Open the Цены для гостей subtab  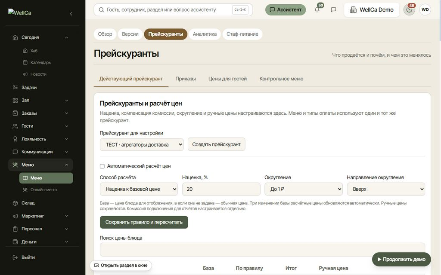227,79
